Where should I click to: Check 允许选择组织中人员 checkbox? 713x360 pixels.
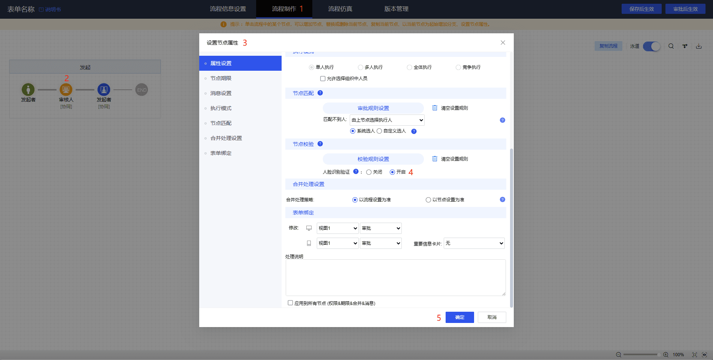point(323,79)
